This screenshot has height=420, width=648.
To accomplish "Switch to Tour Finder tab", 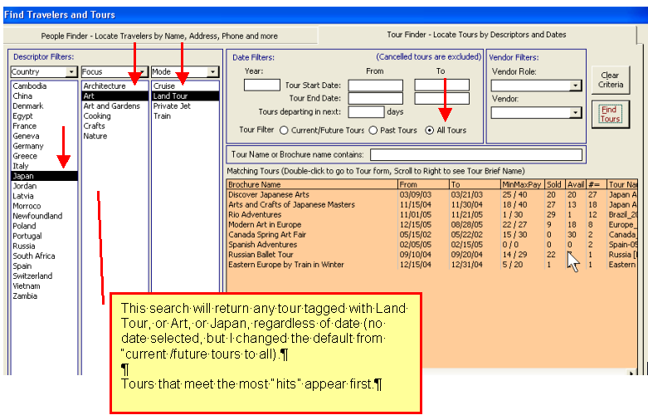I will 477,35.
